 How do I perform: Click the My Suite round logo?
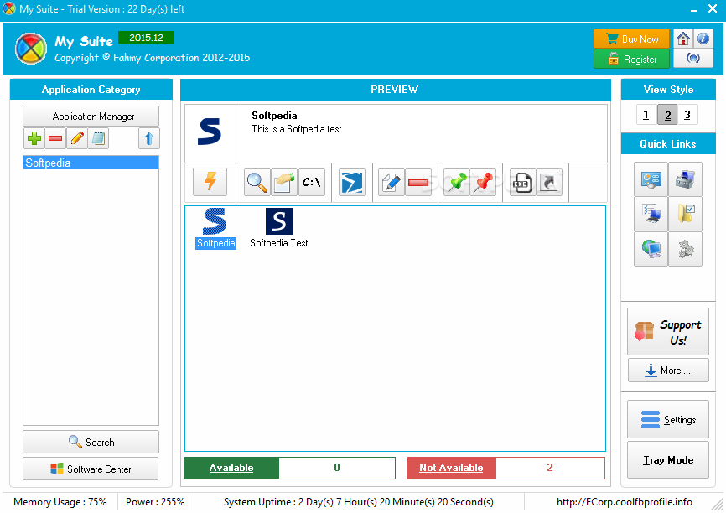[x=31, y=49]
